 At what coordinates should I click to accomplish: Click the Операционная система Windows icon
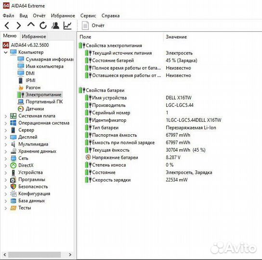(13, 123)
